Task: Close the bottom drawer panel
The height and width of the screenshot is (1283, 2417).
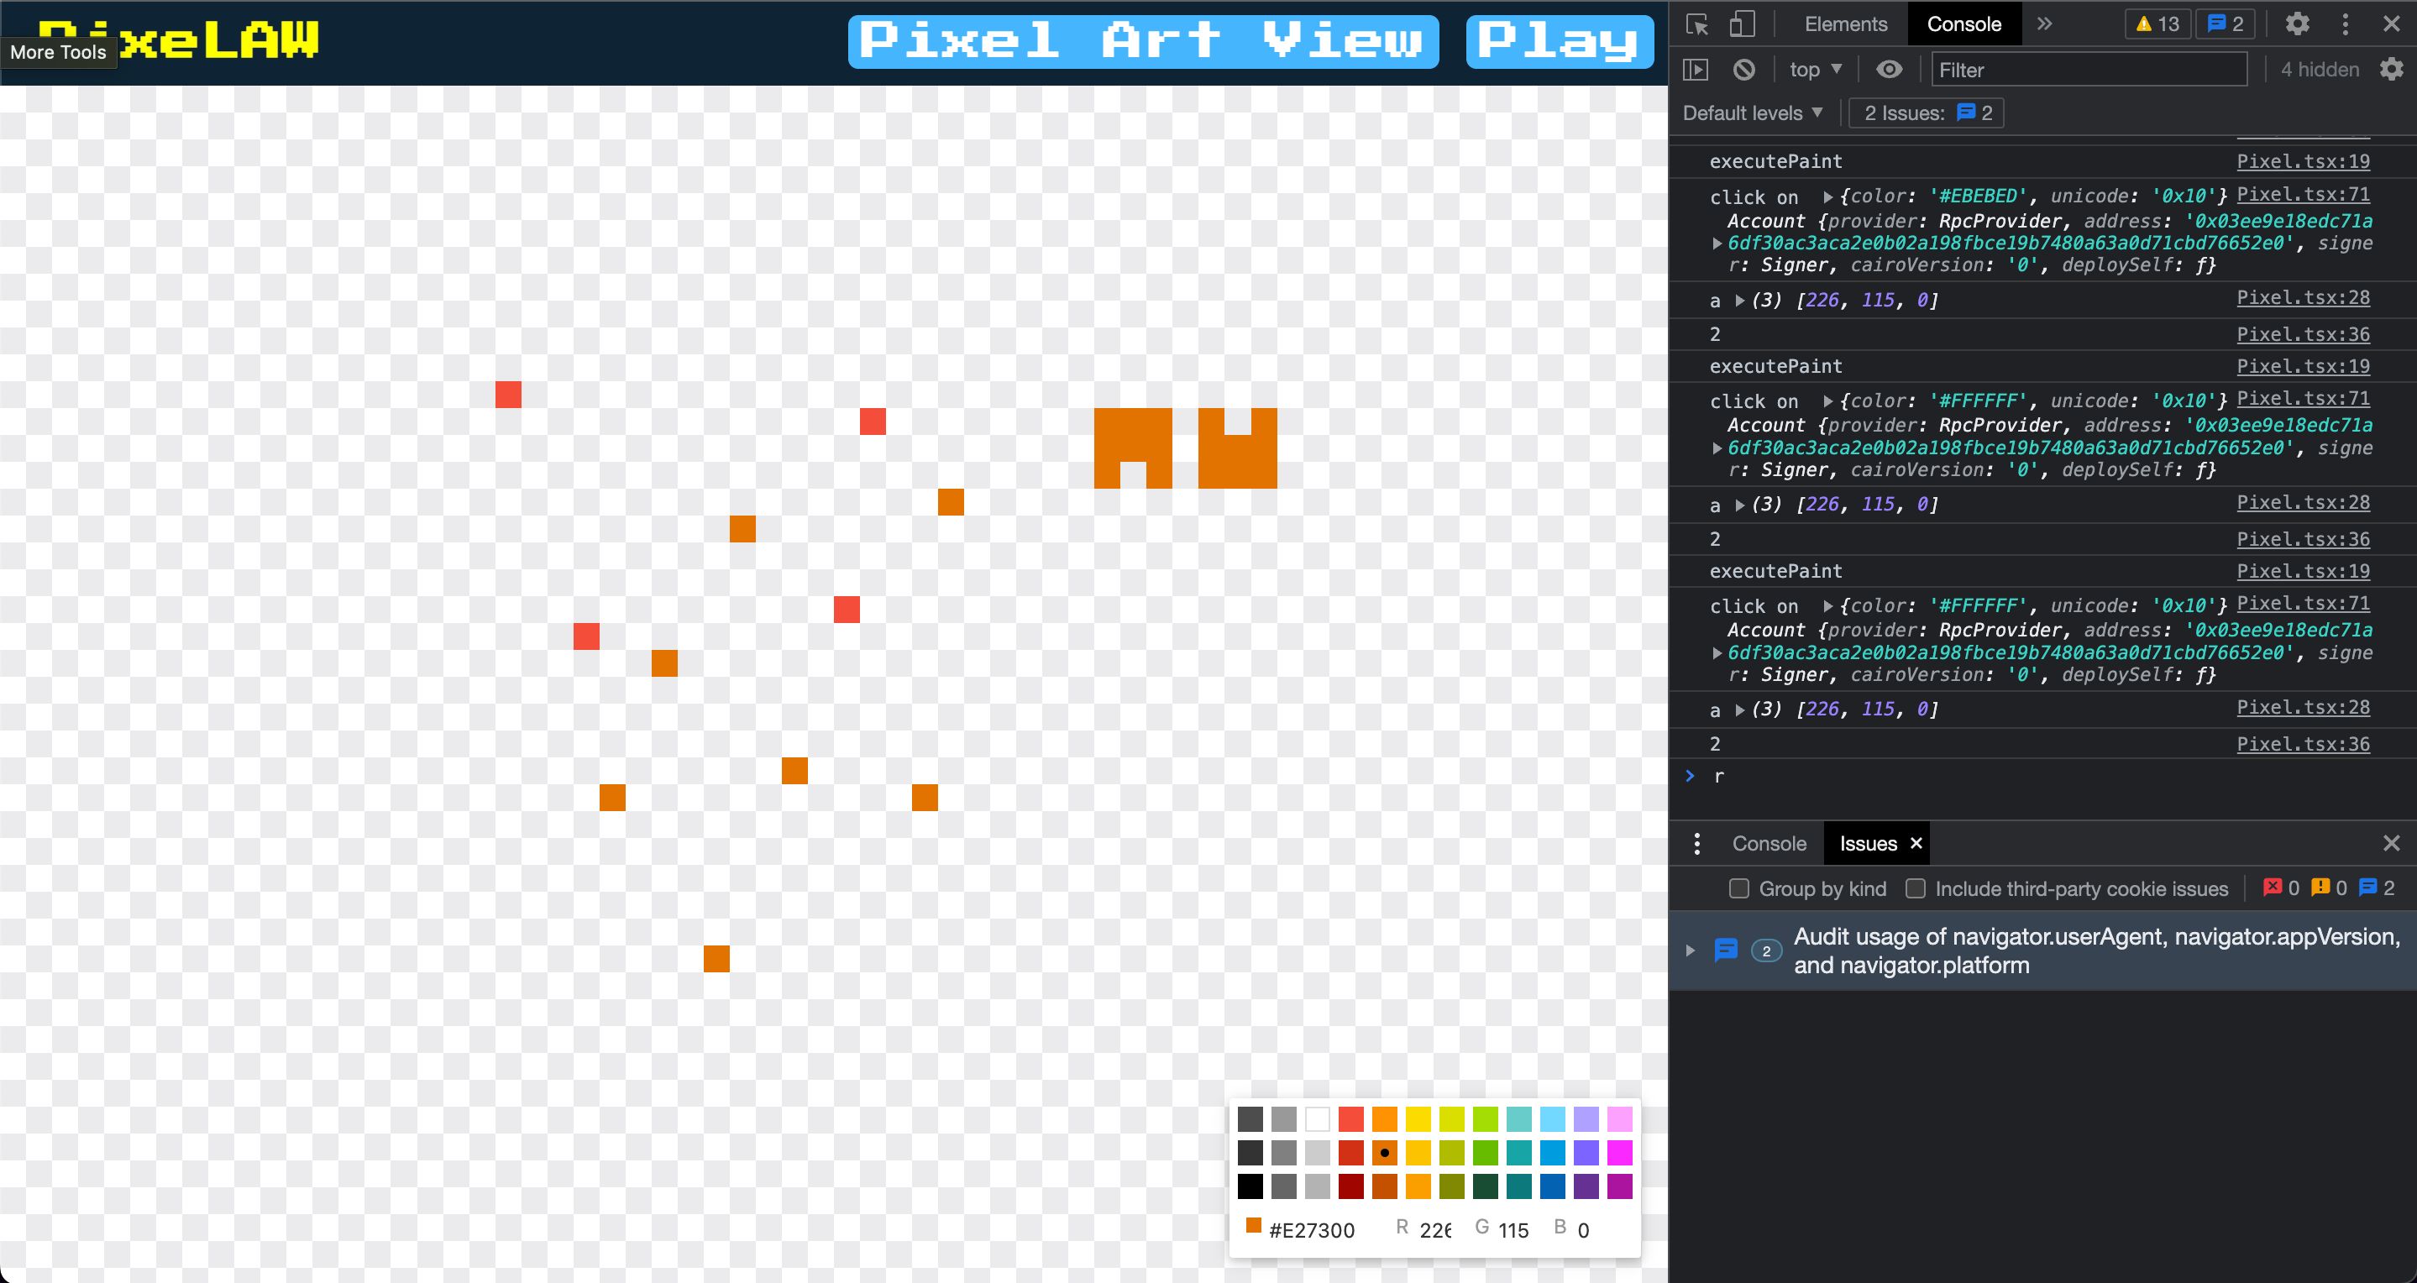Action: [2392, 843]
